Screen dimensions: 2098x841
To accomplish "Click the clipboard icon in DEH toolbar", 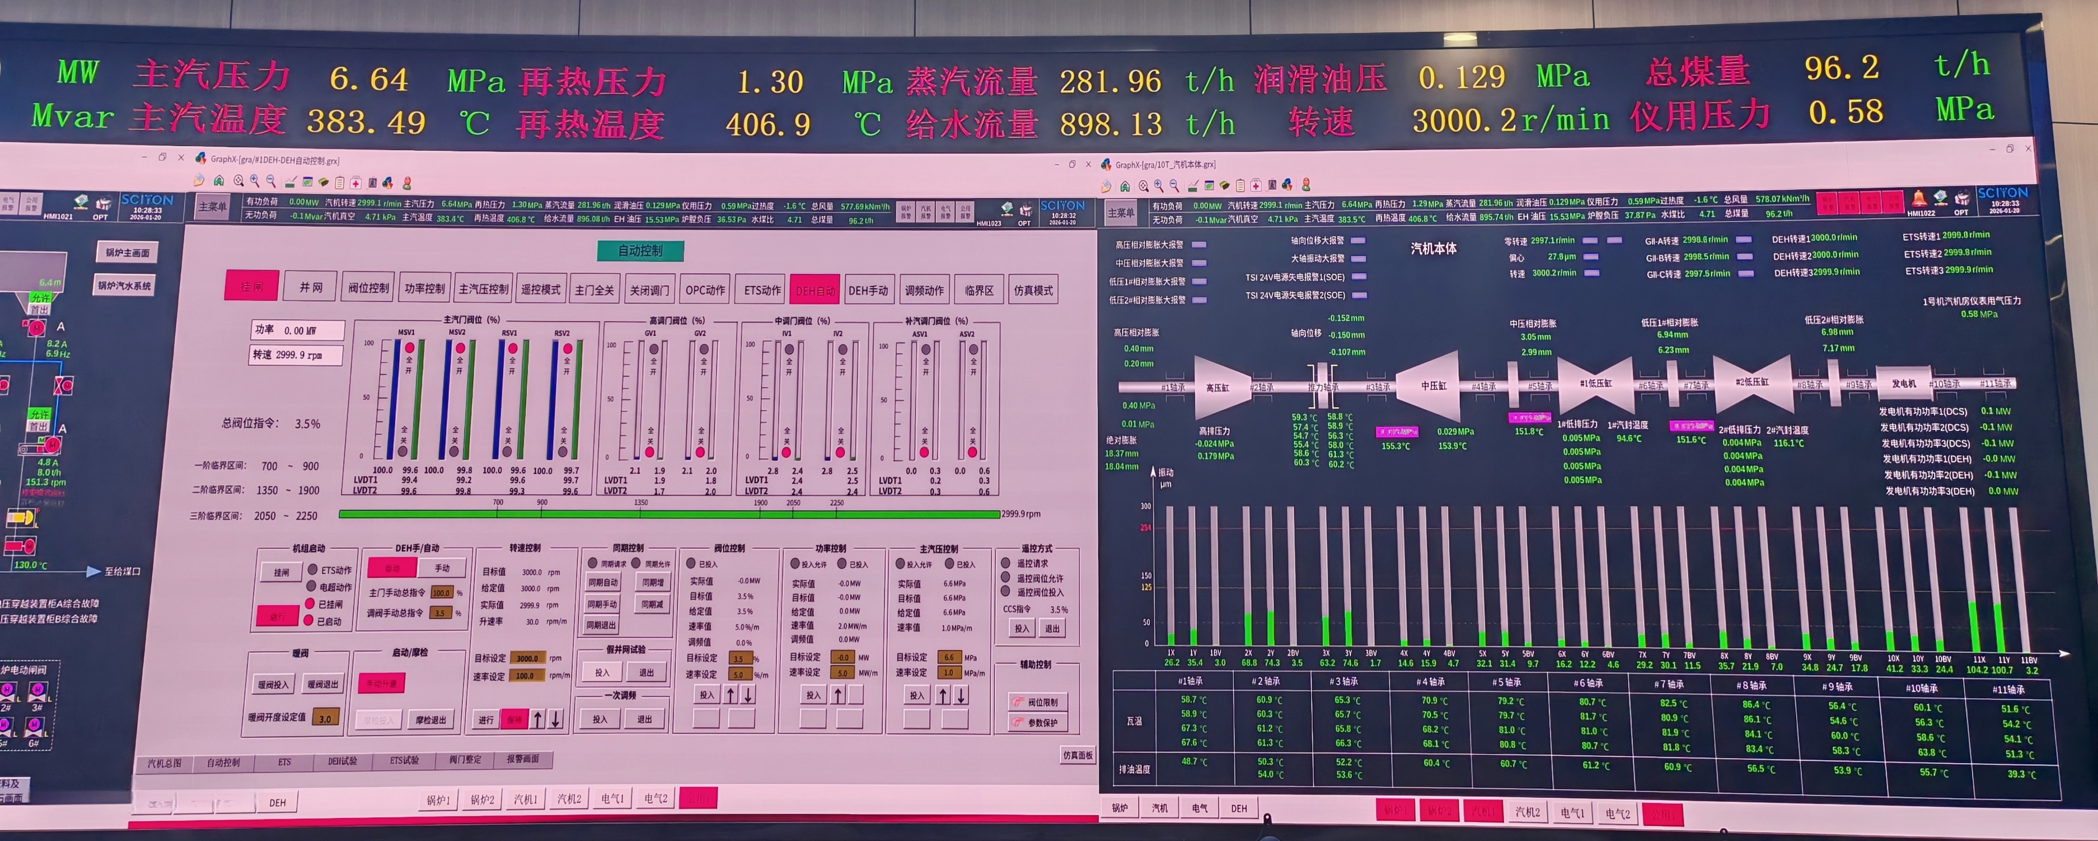I will pos(340,182).
